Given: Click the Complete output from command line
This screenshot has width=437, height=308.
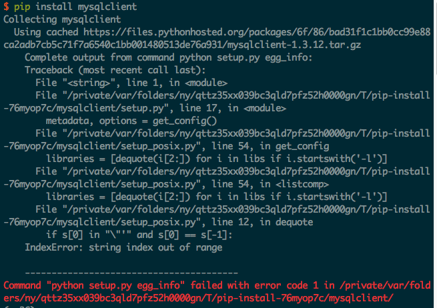Looking at the screenshot, I should coord(168,57).
